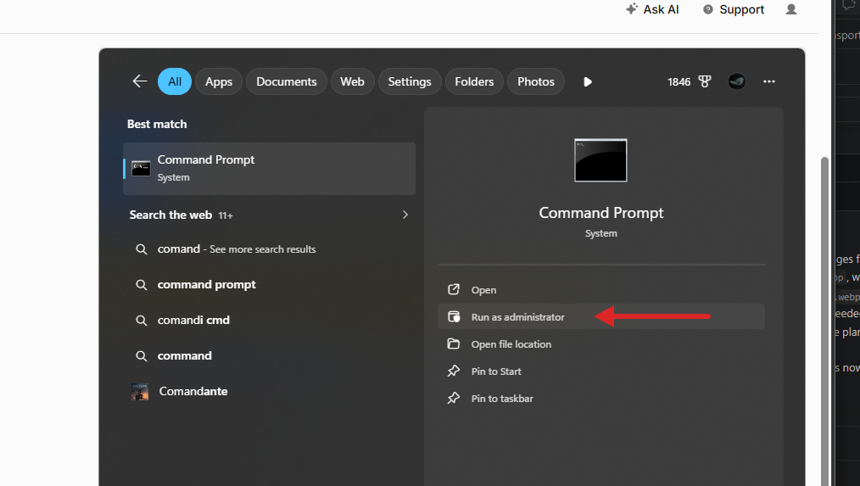Switch to the Folders filter tab
The width and height of the screenshot is (860, 486).
[474, 81]
